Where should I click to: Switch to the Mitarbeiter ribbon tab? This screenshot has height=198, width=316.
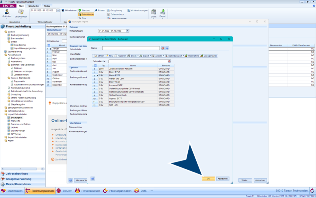click(33, 6)
